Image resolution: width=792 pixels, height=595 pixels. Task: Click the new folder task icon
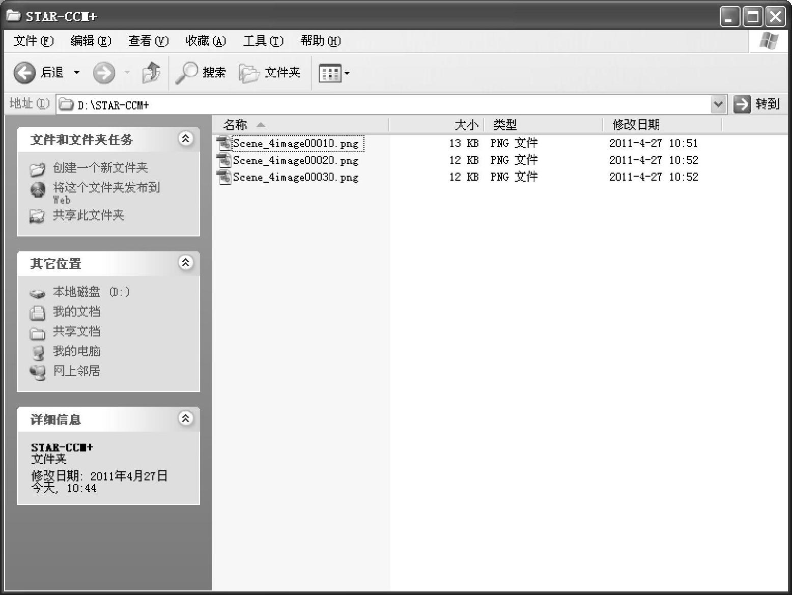click(x=37, y=168)
